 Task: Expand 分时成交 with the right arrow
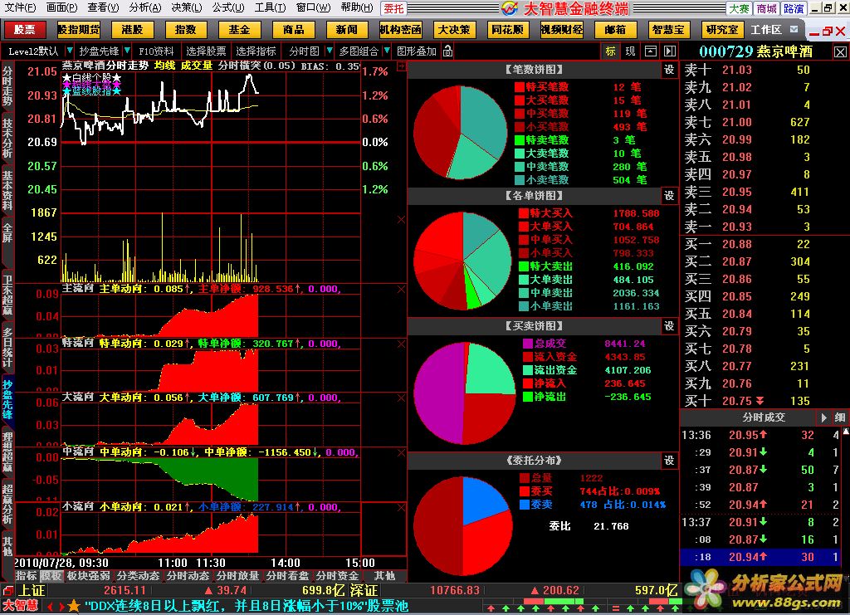(824, 417)
